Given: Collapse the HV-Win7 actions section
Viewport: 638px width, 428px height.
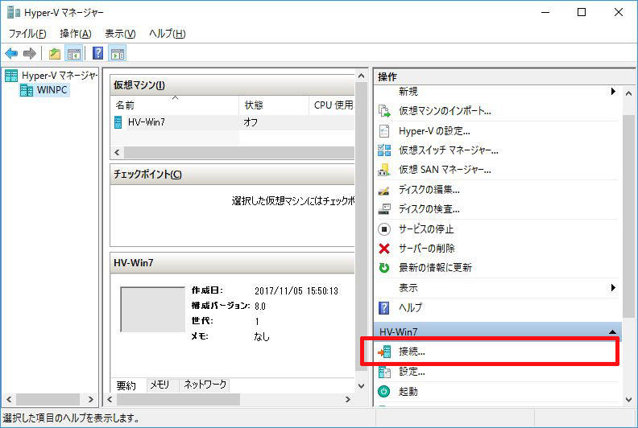Looking at the screenshot, I should pos(613,331).
